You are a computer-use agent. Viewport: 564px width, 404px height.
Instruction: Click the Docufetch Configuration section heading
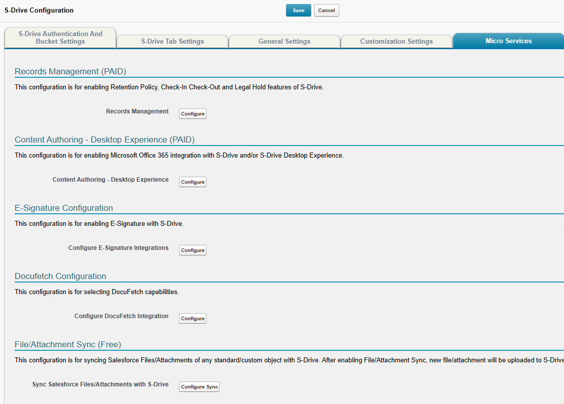[60, 277]
